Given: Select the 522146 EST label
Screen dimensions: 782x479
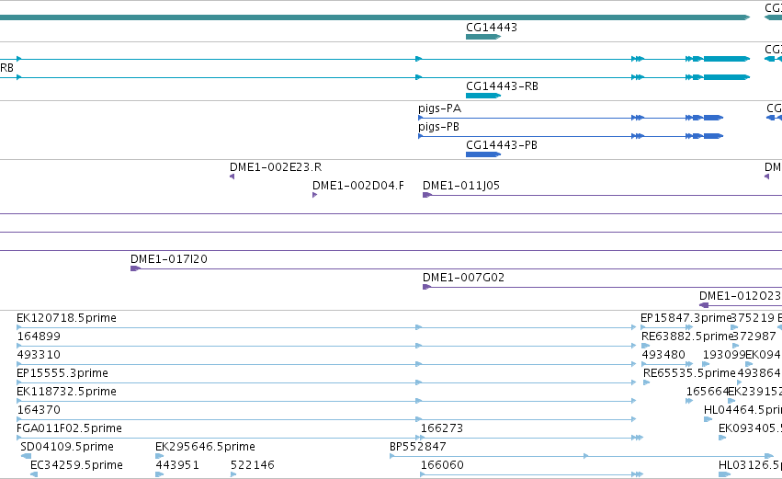Looking at the screenshot, I should coord(253,465).
